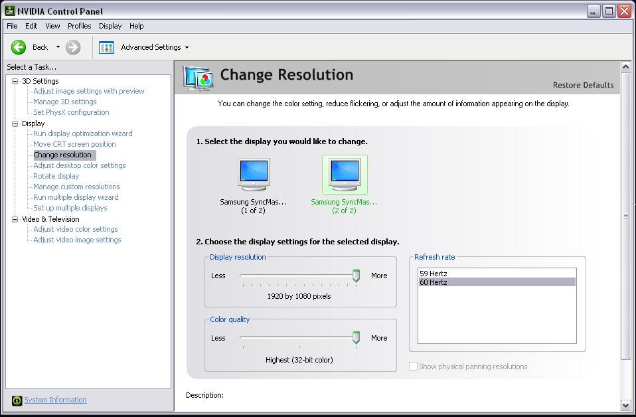Open the View menu
The height and width of the screenshot is (417, 636).
pyautogui.click(x=52, y=26)
